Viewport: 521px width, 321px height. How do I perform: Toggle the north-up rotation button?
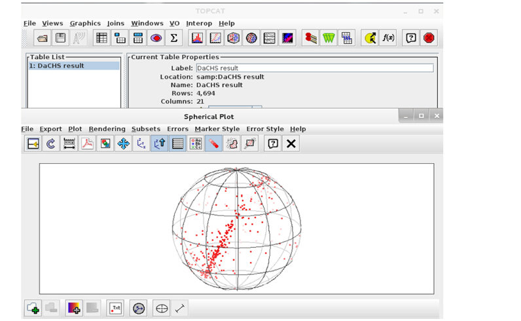pos(159,143)
